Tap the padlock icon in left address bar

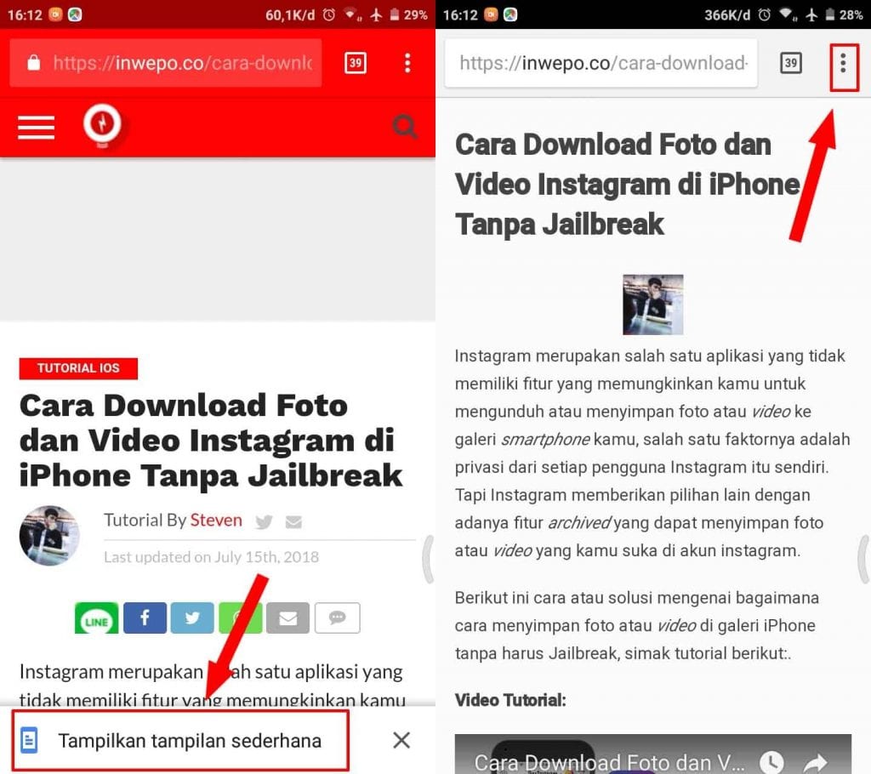pos(34,63)
